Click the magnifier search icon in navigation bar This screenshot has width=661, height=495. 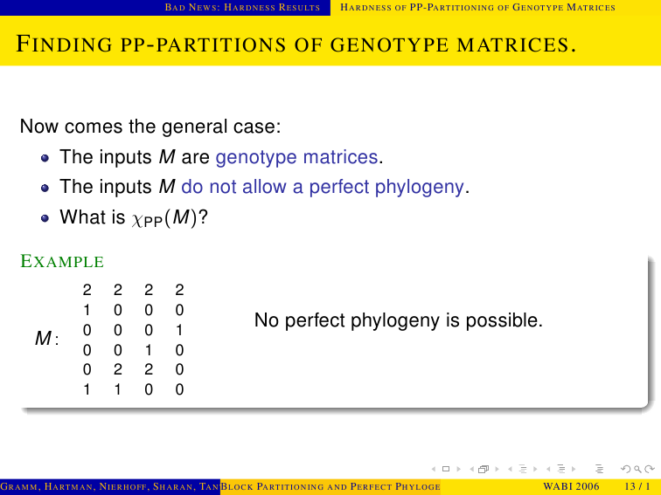[637, 469]
